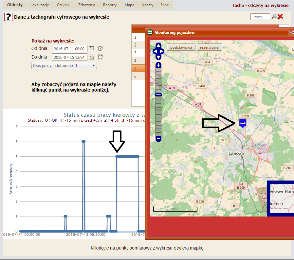This screenshot has width=294, height=260.
Task: Click the Do dnia date field
Action: (69, 57)
